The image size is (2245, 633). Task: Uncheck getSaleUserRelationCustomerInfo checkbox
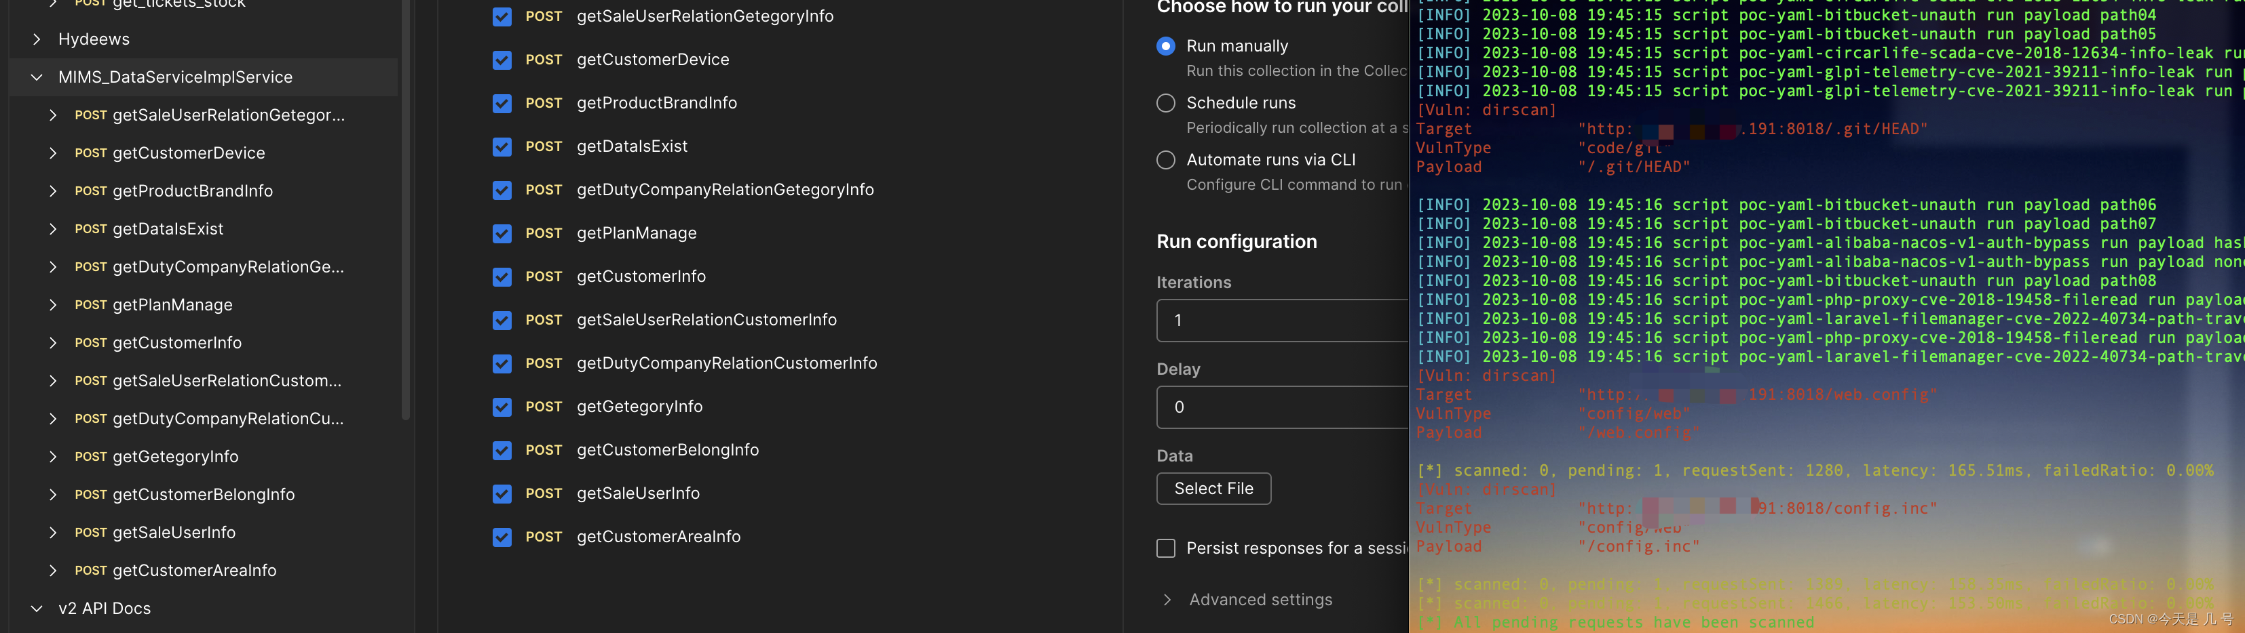502,321
